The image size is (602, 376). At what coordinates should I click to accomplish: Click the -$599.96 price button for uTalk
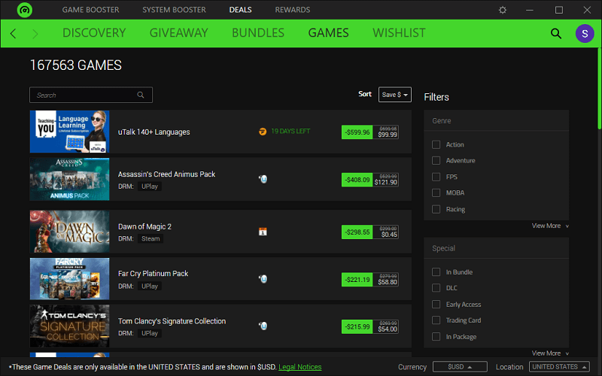[x=357, y=132]
